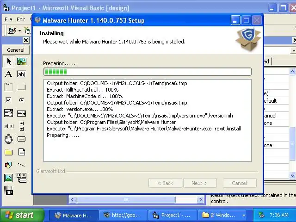Switch to Project1 taskbar button
Image resolution: width=296 pixels, height=222 pixels.
tap(173, 216)
